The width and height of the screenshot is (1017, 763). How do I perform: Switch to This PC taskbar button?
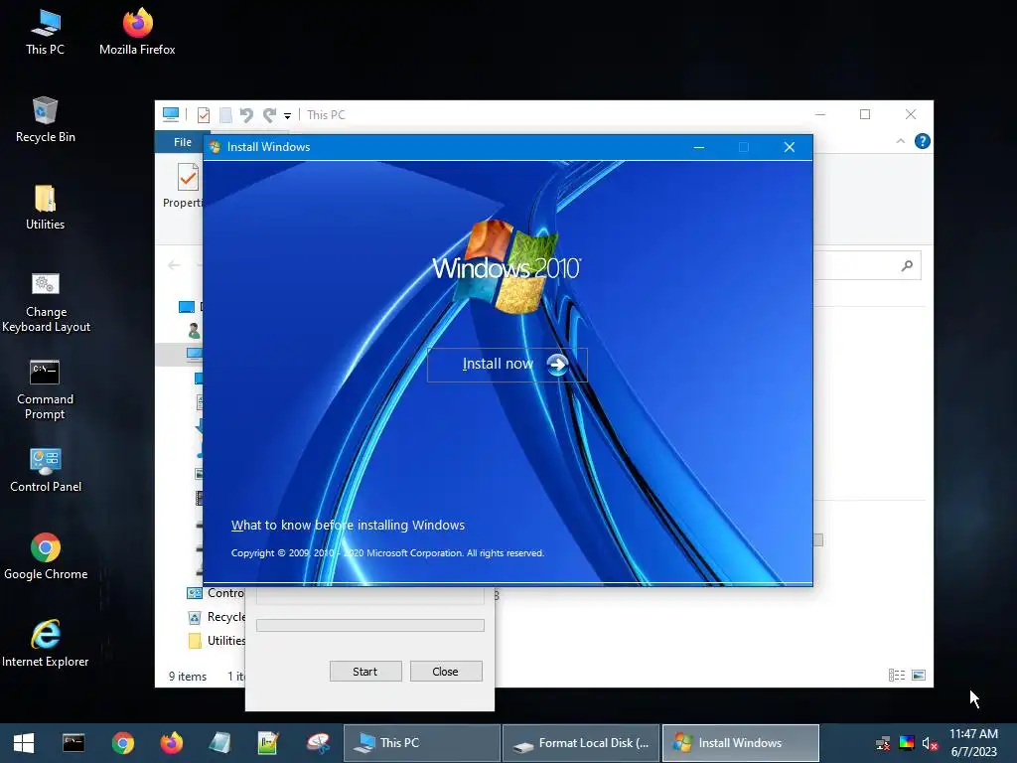(421, 743)
